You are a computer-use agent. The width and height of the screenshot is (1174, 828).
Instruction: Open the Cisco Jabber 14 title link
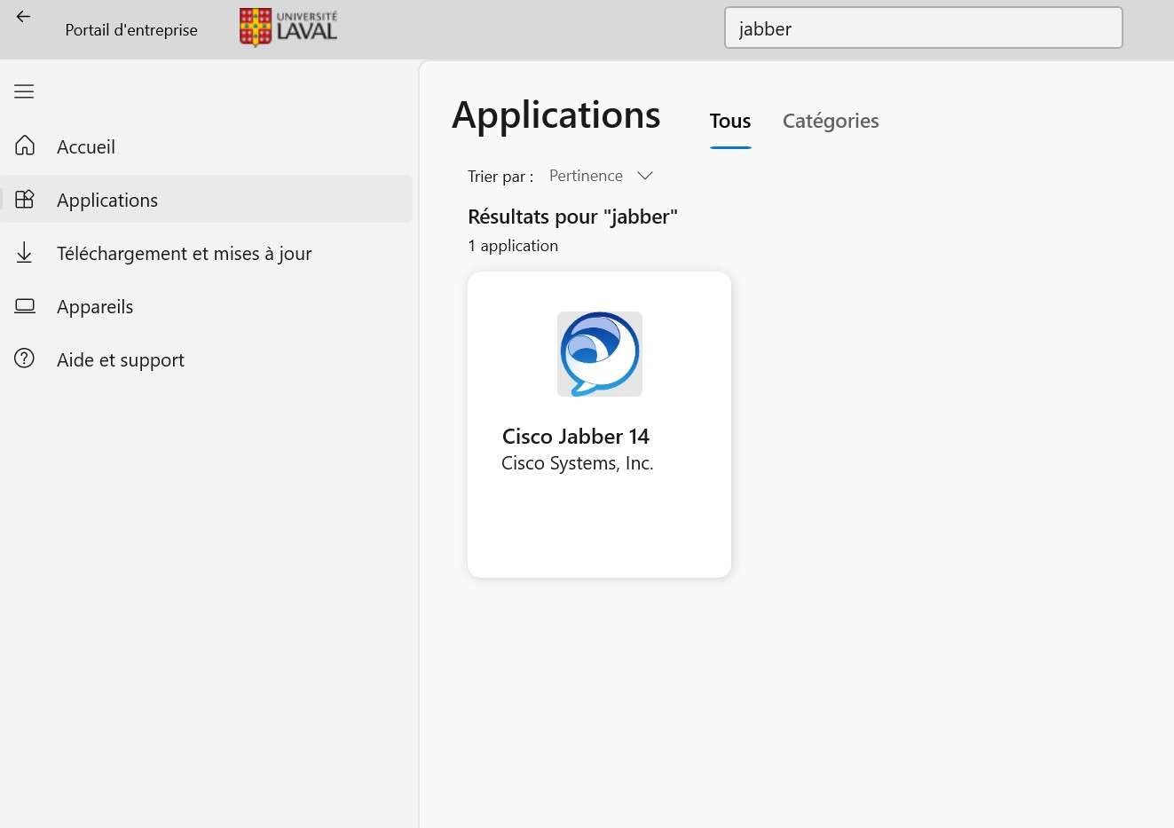click(x=575, y=437)
